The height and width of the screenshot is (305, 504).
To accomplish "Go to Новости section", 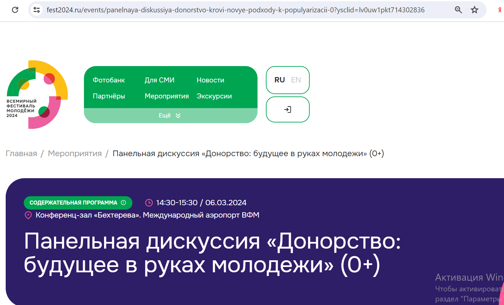I will 210,80.
